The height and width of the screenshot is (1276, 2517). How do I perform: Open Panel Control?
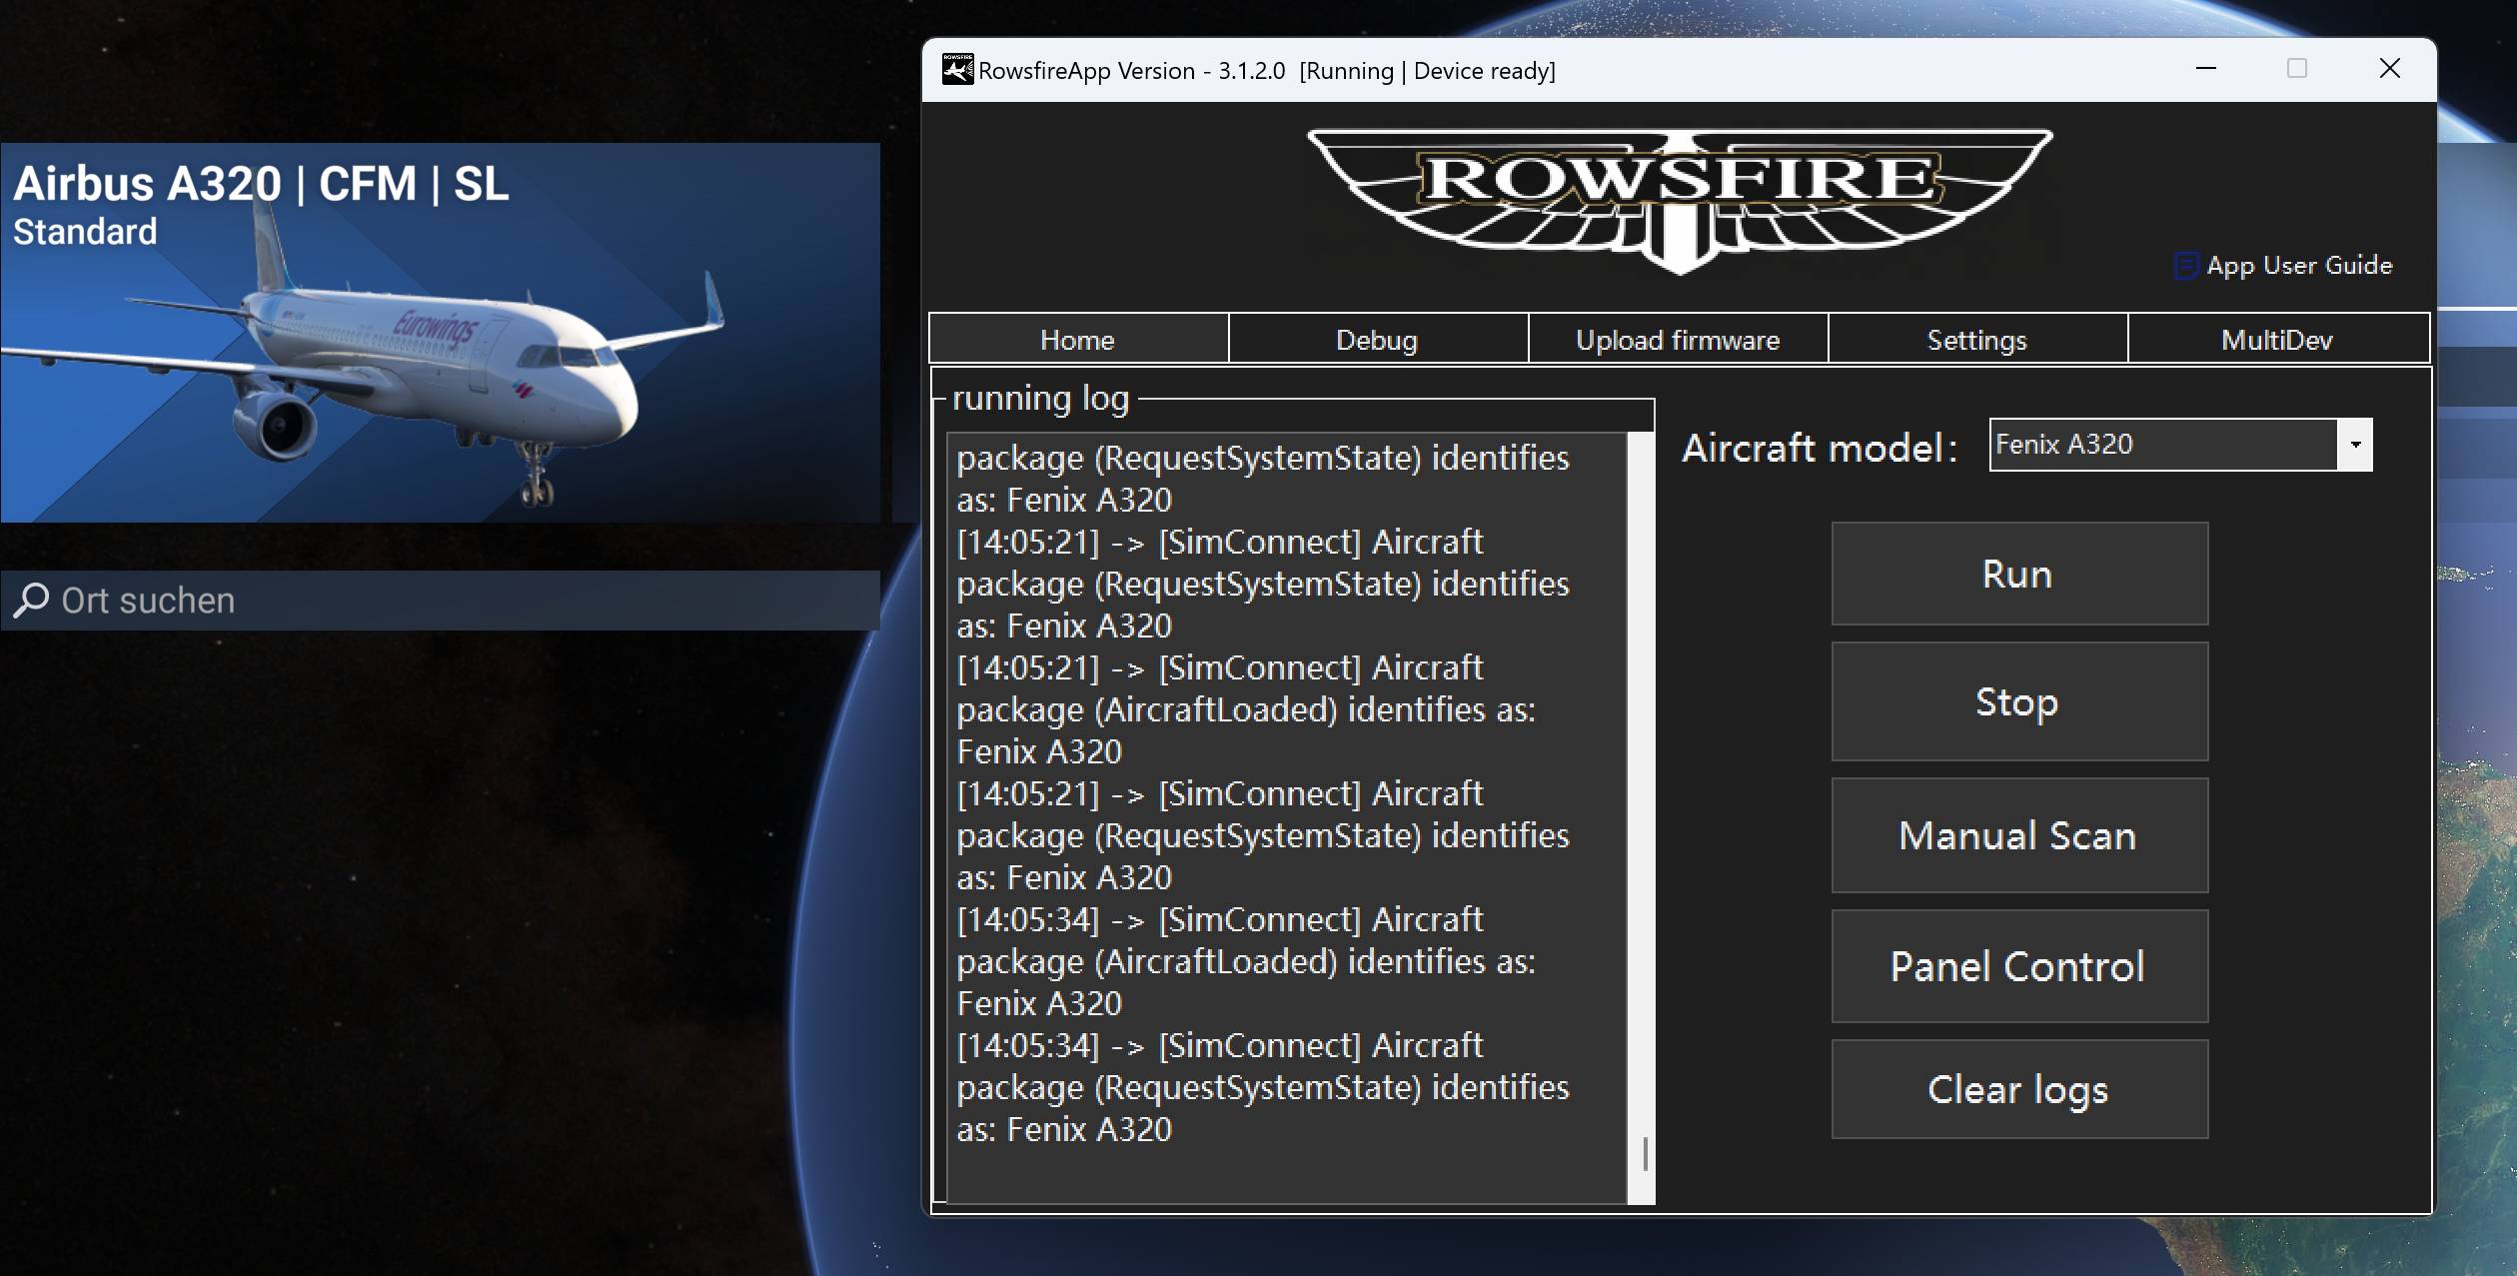(2019, 966)
